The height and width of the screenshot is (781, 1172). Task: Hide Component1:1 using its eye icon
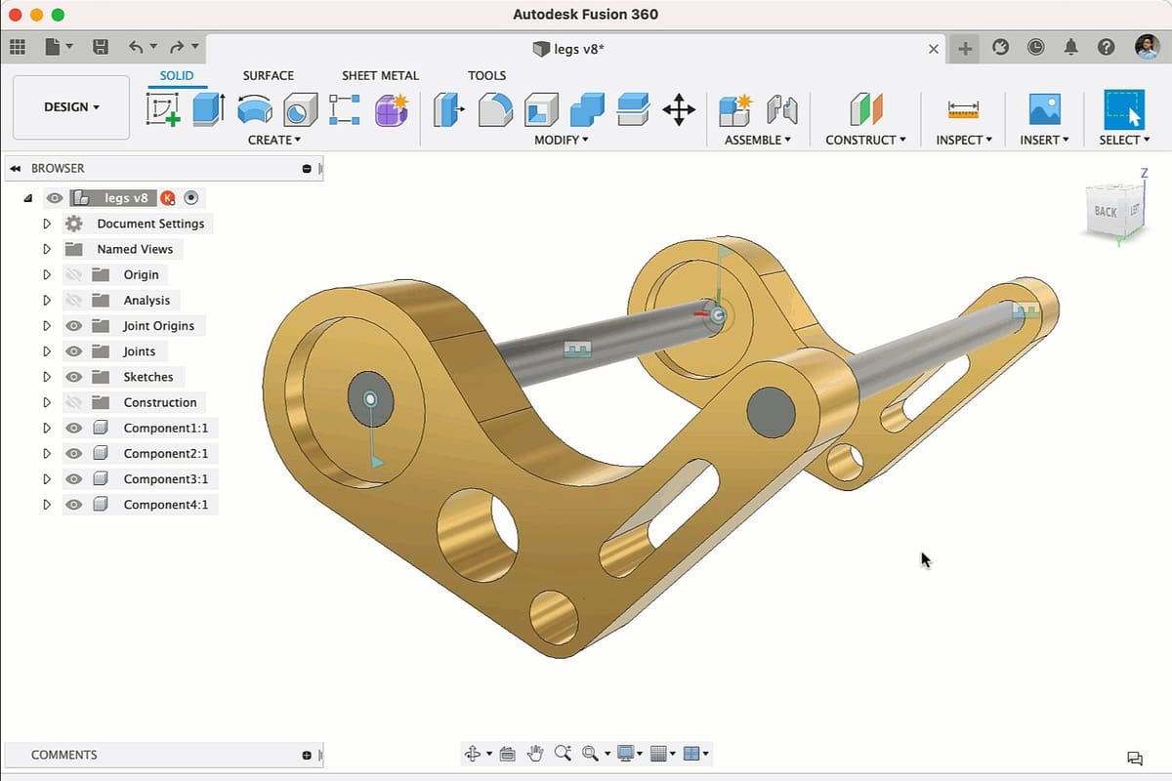coord(73,428)
